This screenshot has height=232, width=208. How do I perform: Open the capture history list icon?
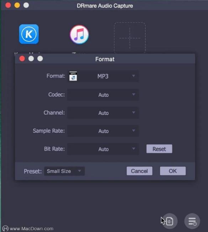coord(192,221)
